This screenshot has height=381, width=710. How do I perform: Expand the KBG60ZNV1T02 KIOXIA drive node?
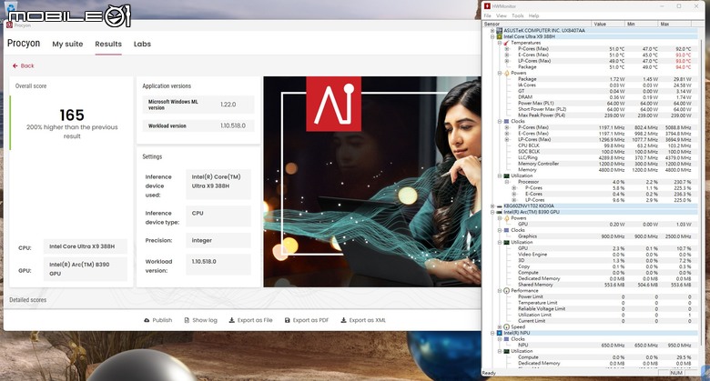coord(492,206)
